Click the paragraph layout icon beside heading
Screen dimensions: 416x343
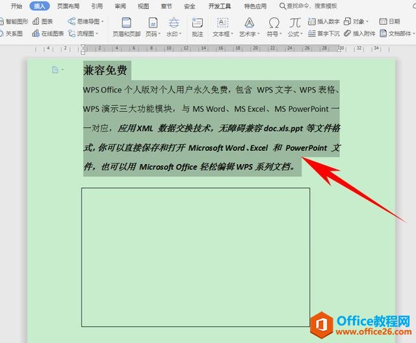55,70
